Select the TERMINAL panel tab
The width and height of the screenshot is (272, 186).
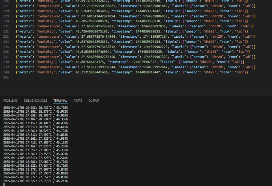(60, 101)
